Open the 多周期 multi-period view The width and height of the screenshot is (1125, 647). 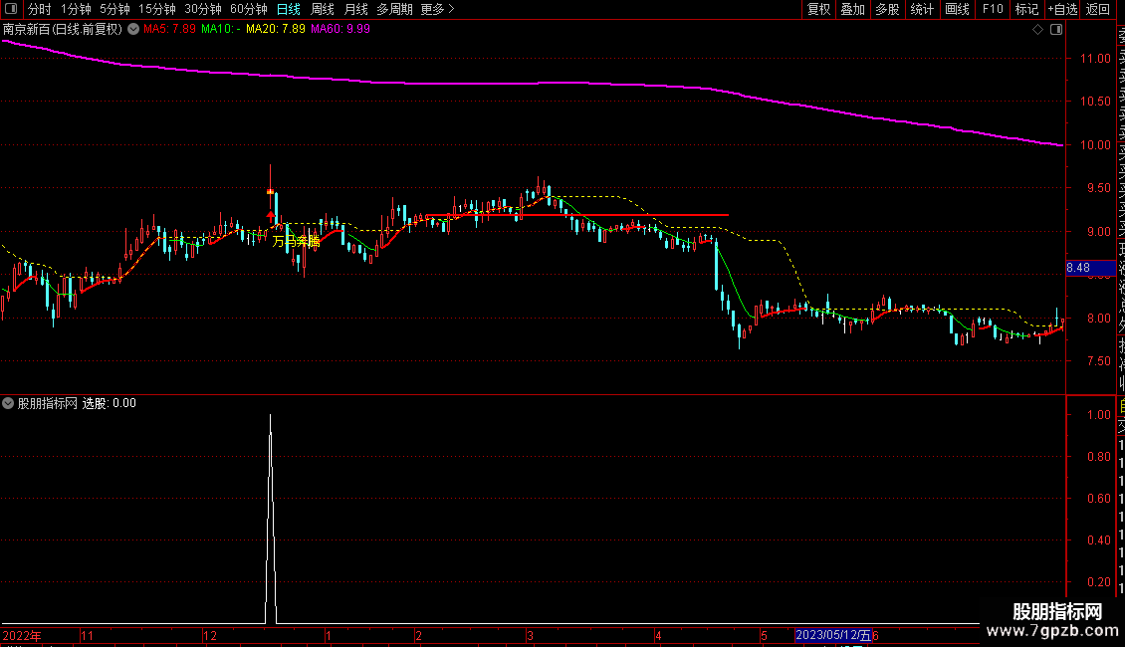coord(394,9)
